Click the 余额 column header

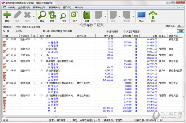tap(149, 36)
